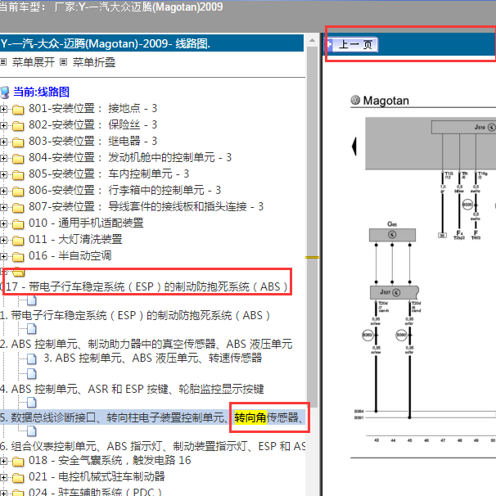Click page icon of 3. ABS 转速传感器 entry
496x496 pixels.
[x=32, y=358]
